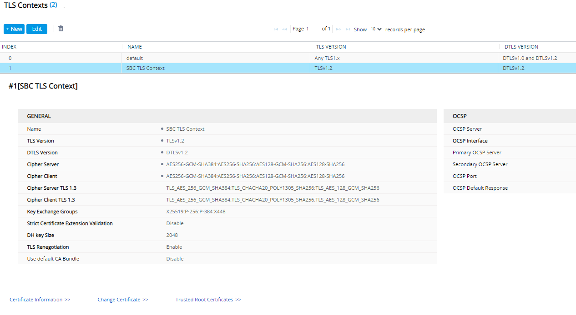Open Trusted Root Certificates link
The height and width of the screenshot is (315, 576).
pyautogui.click(x=208, y=300)
